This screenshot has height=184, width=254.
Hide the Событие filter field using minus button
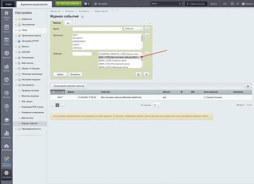click(x=147, y=54)
